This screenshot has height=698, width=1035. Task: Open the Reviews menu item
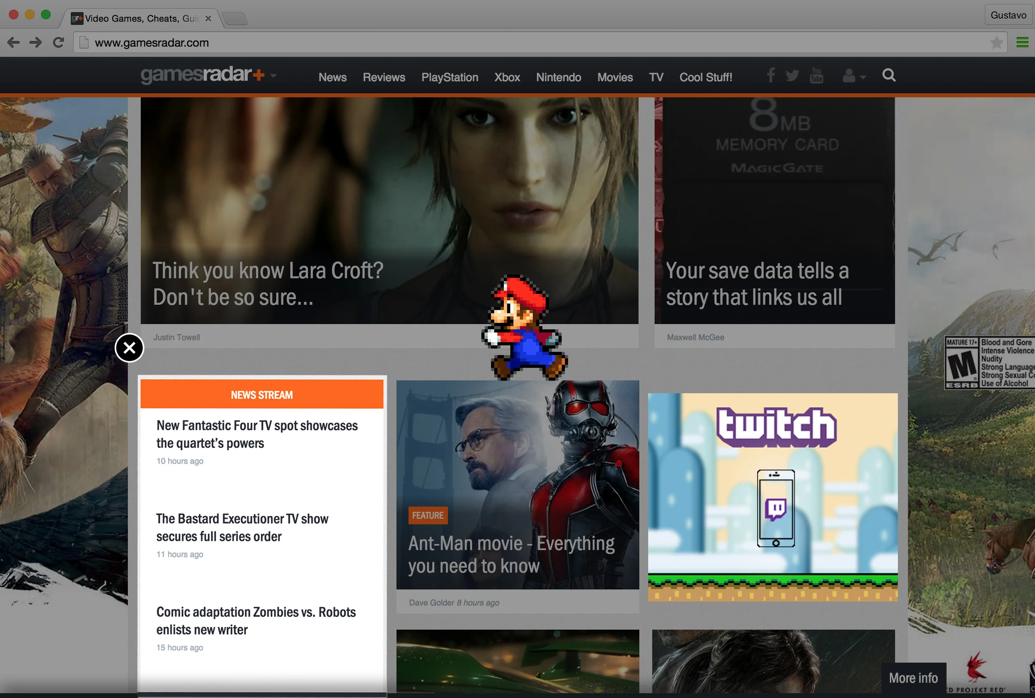point(384,77)
